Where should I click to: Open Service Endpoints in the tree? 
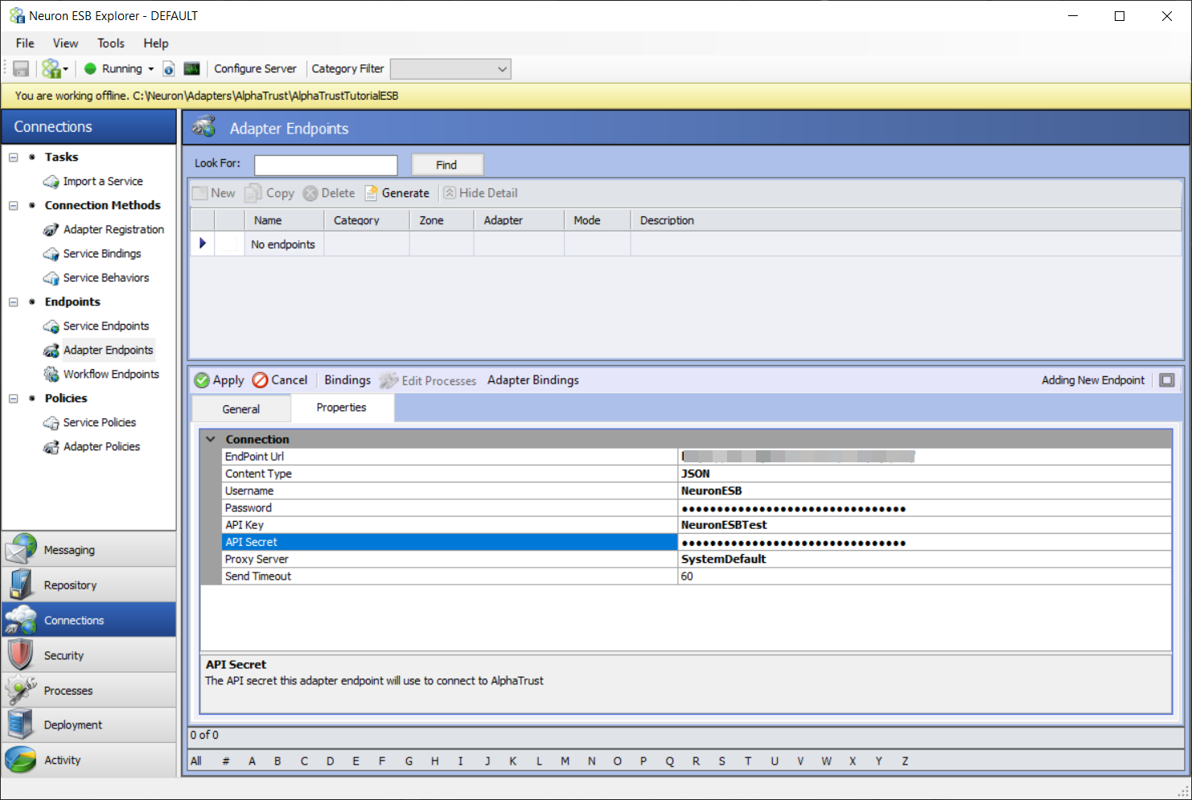click(x=106, y=326)
